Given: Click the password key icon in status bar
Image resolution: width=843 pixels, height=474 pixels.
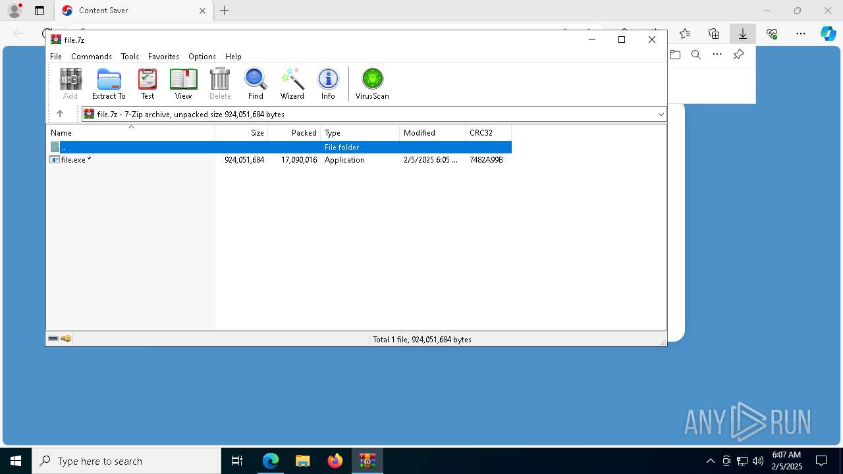Looking at the screenshot, I should [x=66, y=338].
